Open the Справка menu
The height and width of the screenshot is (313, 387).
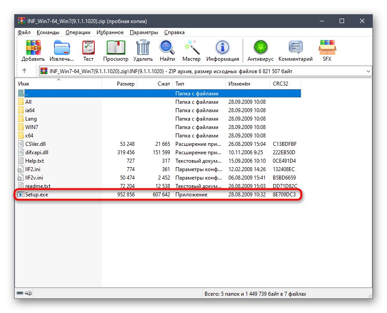click(x=174, y=32)
